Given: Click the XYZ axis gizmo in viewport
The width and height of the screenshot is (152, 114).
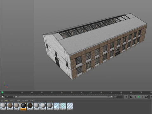Looking at the screenshot, I should tap(6, 85).
